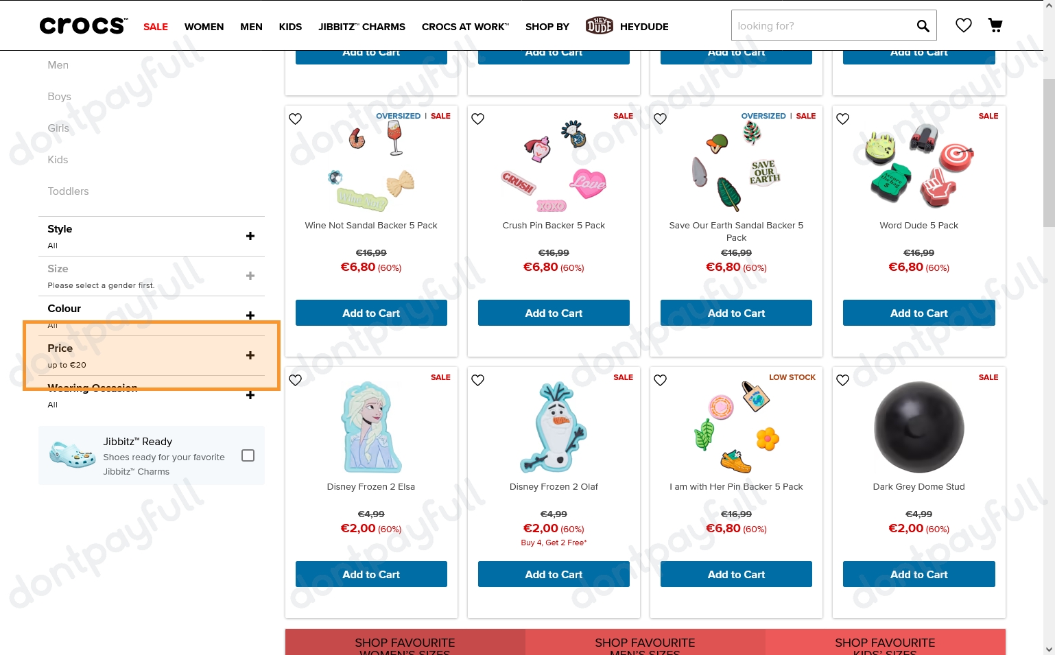This screenshot has width=1055, height=655.
Task: Click the HEYDUDE logo link
Action: pos(627,26)
